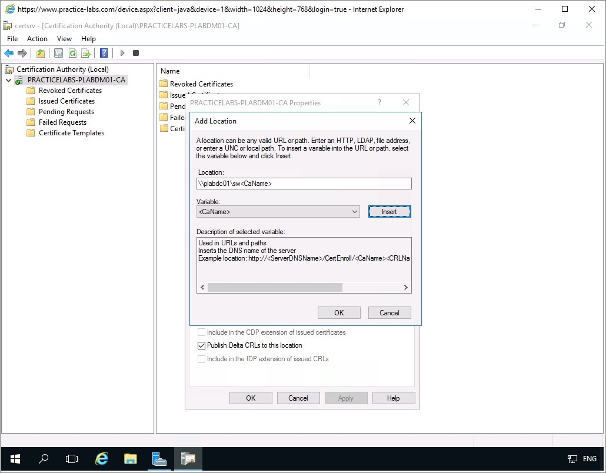Uncheck Publish Delta CRLs to this location

pyautogui.click(x=201, y=345)
